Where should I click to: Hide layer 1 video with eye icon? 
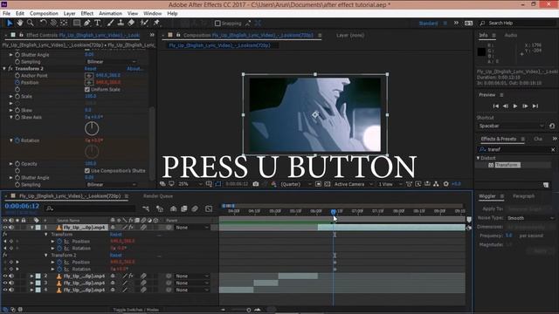(5, 228)
